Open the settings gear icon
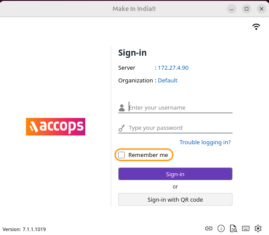This screenshot has height=235, width=269. click(x=258, y=228)
